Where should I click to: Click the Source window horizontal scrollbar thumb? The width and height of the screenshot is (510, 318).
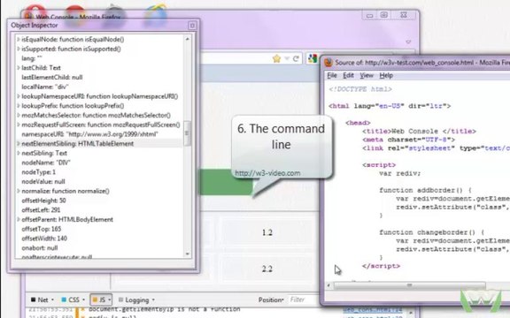409,285
